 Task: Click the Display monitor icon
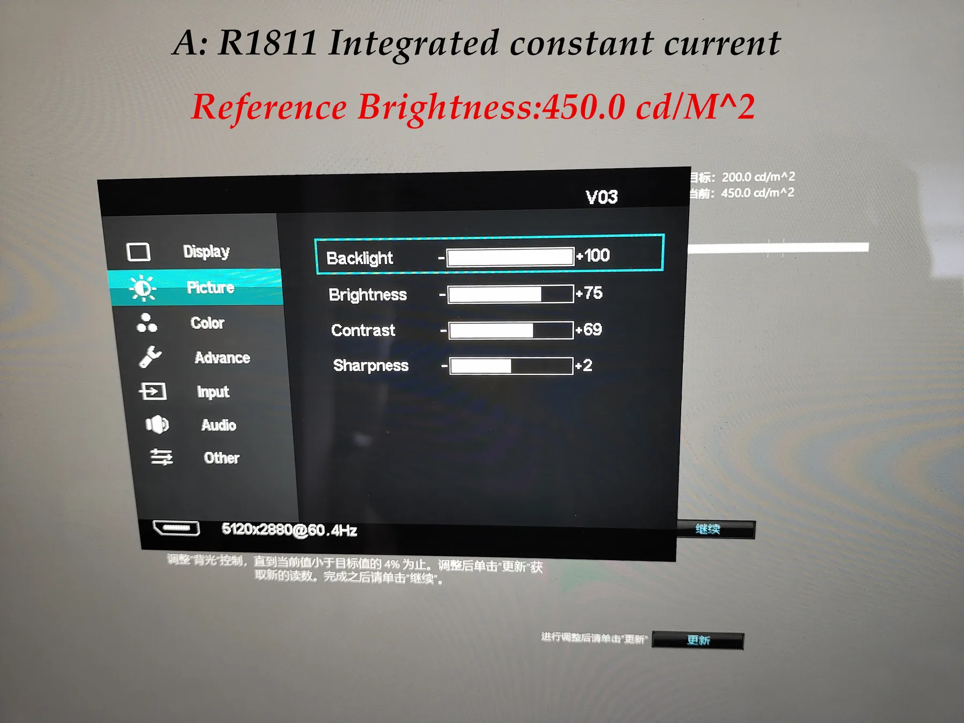[x=138, y=252]
